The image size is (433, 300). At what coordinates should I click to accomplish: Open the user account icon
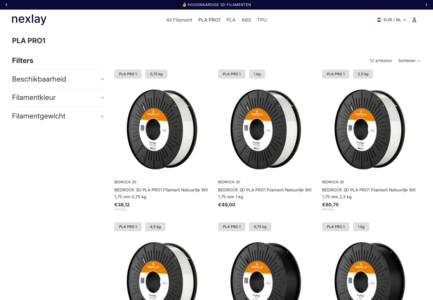point(414,20)
